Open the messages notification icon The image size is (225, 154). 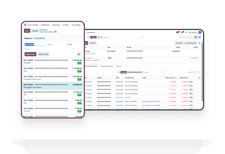[x=177, y=32]
